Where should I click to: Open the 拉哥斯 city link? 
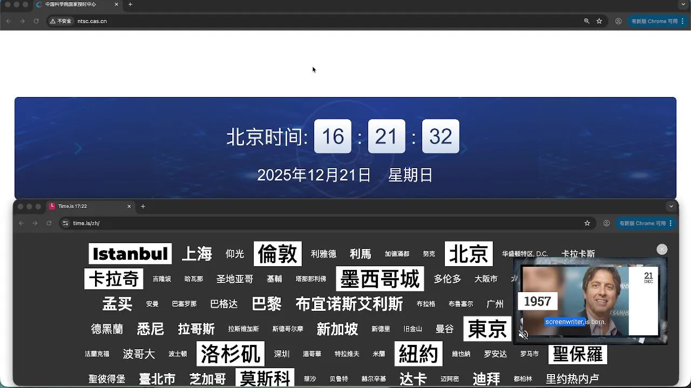(x=197, y=329)
